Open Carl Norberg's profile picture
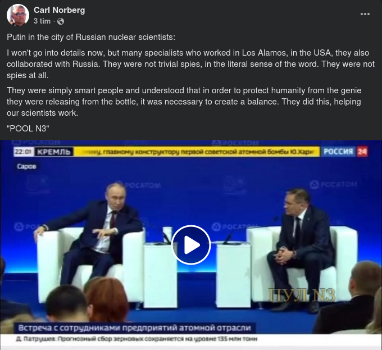 [18, 15]
